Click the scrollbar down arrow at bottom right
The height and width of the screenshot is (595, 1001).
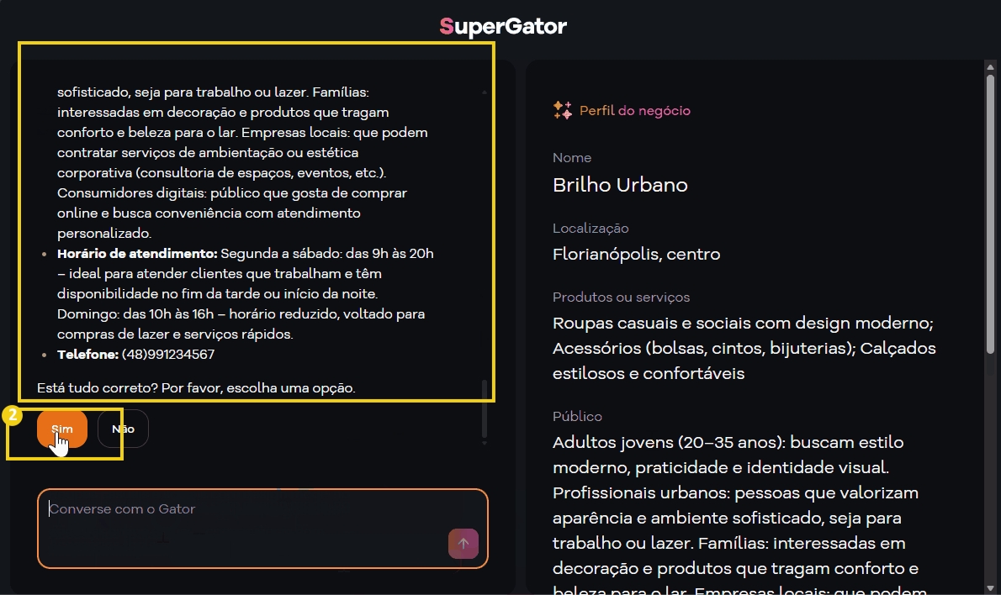(x=990, y=587)
